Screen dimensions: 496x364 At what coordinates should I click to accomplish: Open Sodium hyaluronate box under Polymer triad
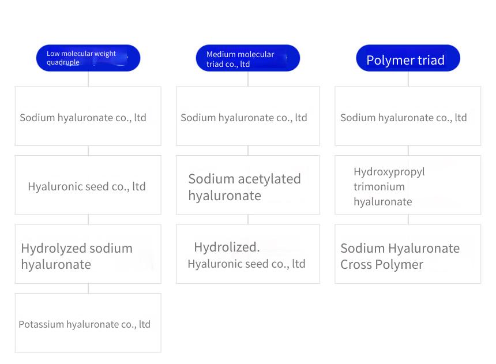point(408,116)
